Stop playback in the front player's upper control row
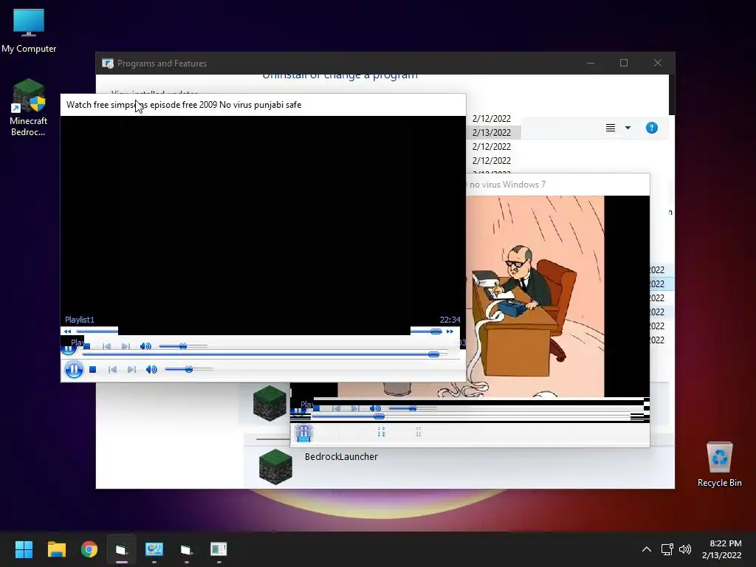 tap(87, 346)
